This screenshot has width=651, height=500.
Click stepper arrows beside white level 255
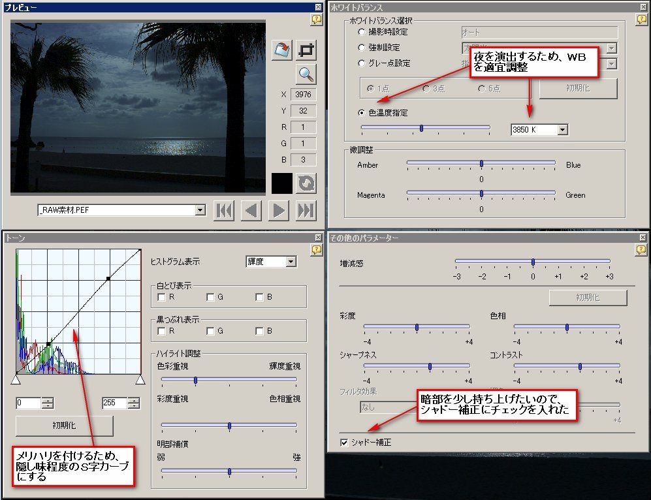[x=134, y=403]
